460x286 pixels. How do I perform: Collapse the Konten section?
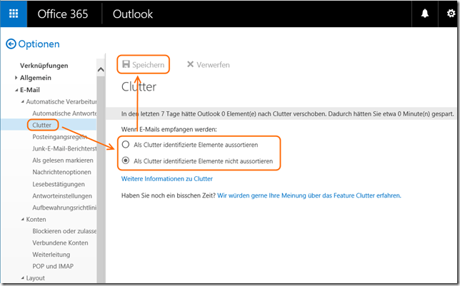(22, 219)
